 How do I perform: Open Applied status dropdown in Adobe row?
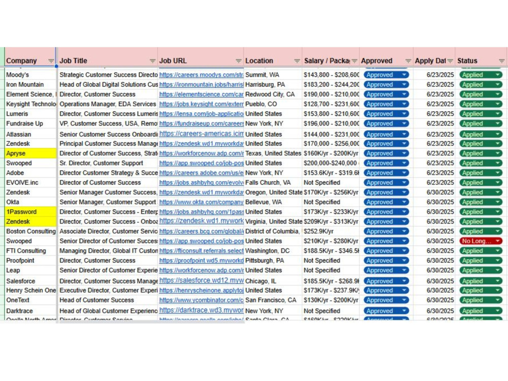(497, 173)
